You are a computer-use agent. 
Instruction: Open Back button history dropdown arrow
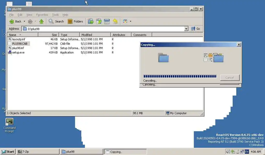coord(24,21)
